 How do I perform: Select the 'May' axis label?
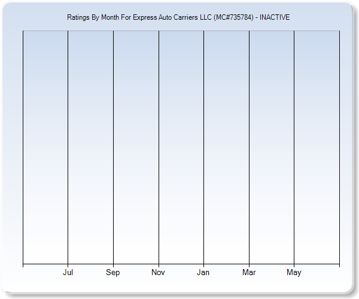[x=294, y=273]
